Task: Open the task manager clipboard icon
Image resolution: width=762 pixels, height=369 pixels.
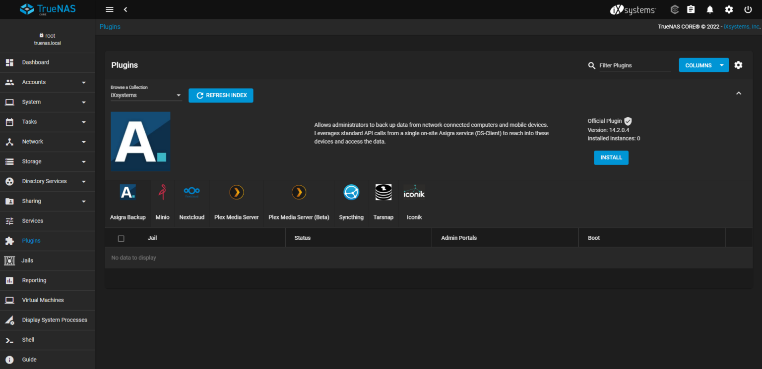Action: point(691,9)
